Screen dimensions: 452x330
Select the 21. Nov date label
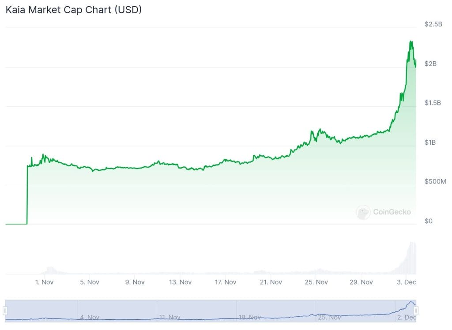271,282
